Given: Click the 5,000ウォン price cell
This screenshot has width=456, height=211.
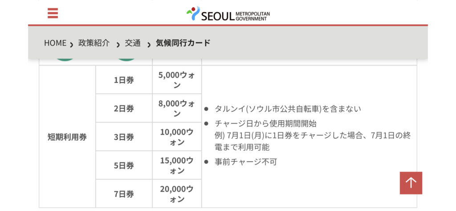Looking at the screenshot, I should point(177,80).
